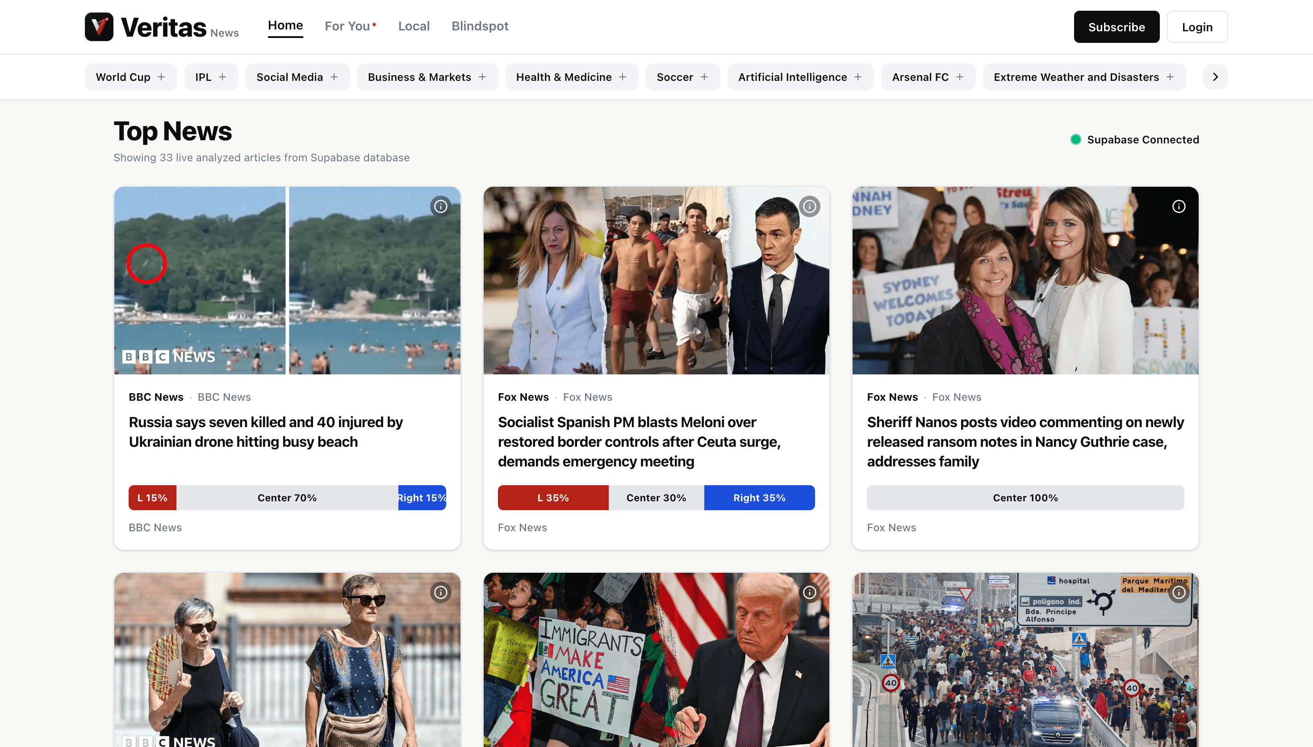This screenshot has width=1313, height=747.
Task: Click BBC News footer under bias bar
Action: click(x=155, y=528)
